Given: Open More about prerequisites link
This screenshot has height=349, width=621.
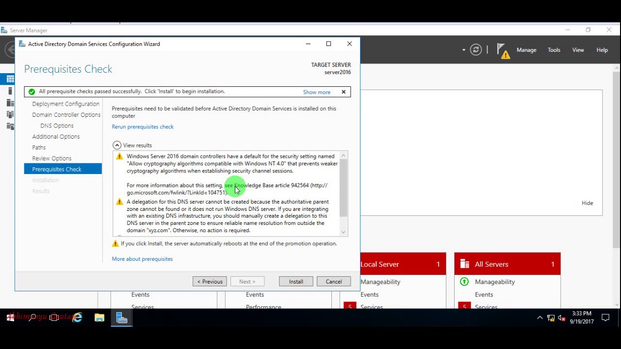Looking at the screenshot, I should coord(142,259).
